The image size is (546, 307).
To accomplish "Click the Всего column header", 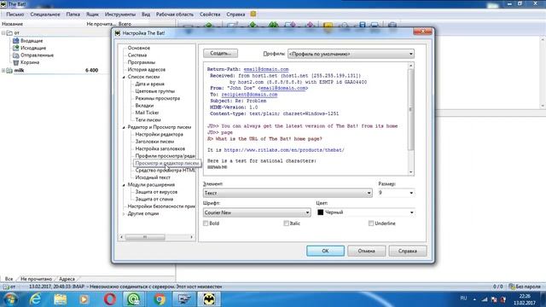I will tap(125, 24).
